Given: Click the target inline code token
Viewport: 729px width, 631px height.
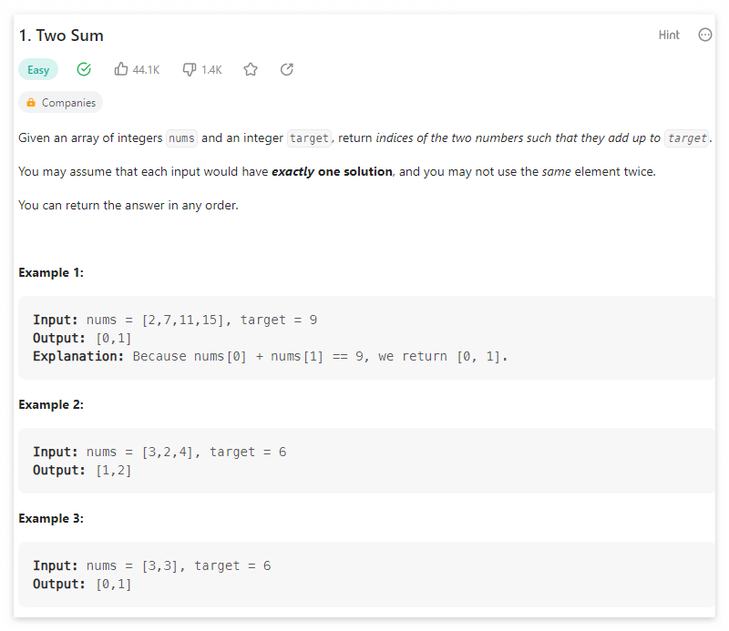Looking at the screenshot, I should click(x=309, y=137).
